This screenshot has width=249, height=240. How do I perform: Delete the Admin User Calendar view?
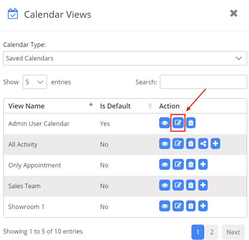tap(191, 123)
